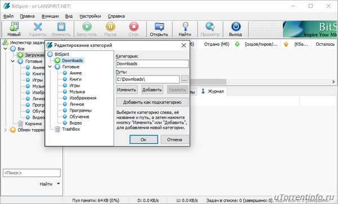Screen dimensions: 338x204
Task: Click the Поиск search field
Action: (x=32, y=173)
